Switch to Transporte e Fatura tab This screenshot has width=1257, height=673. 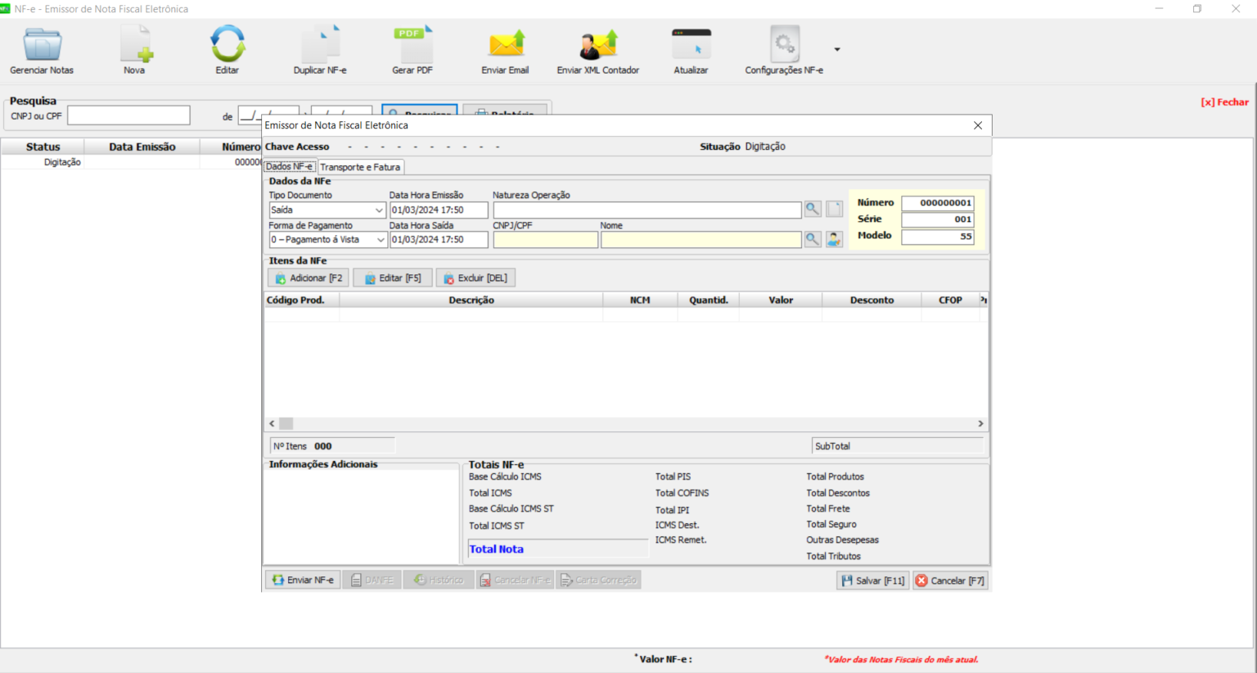point(360,167)
